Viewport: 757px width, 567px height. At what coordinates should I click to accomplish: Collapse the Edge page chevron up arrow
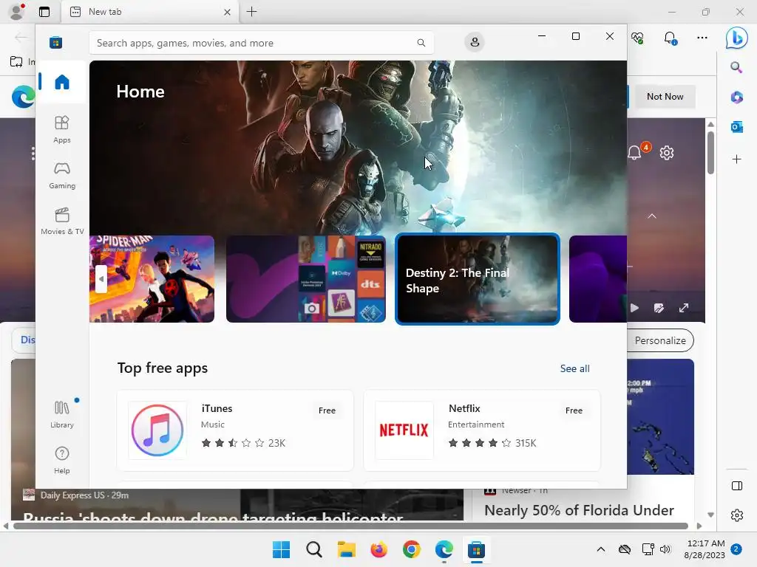[x=652, y=216]
